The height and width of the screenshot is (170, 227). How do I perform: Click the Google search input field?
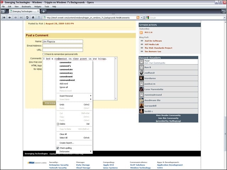186,18
